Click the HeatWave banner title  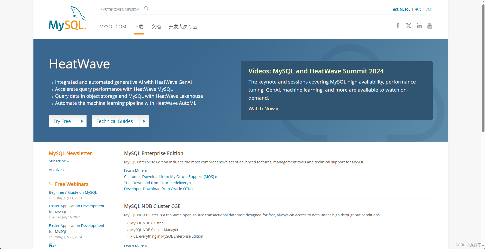coord(80,64)
